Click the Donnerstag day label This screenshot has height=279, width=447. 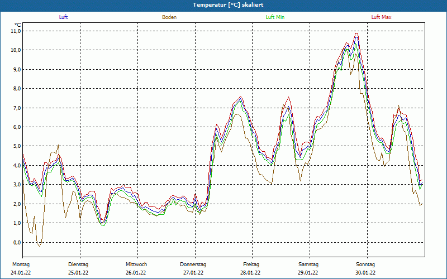click(x=193, y=264)
